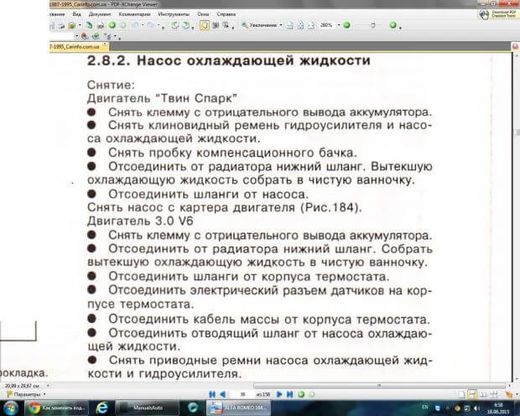
Task: Click the green zoom out button
Action: pos(347,25)
